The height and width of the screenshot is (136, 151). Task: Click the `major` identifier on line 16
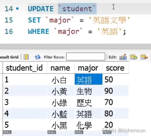coord(69,31)
